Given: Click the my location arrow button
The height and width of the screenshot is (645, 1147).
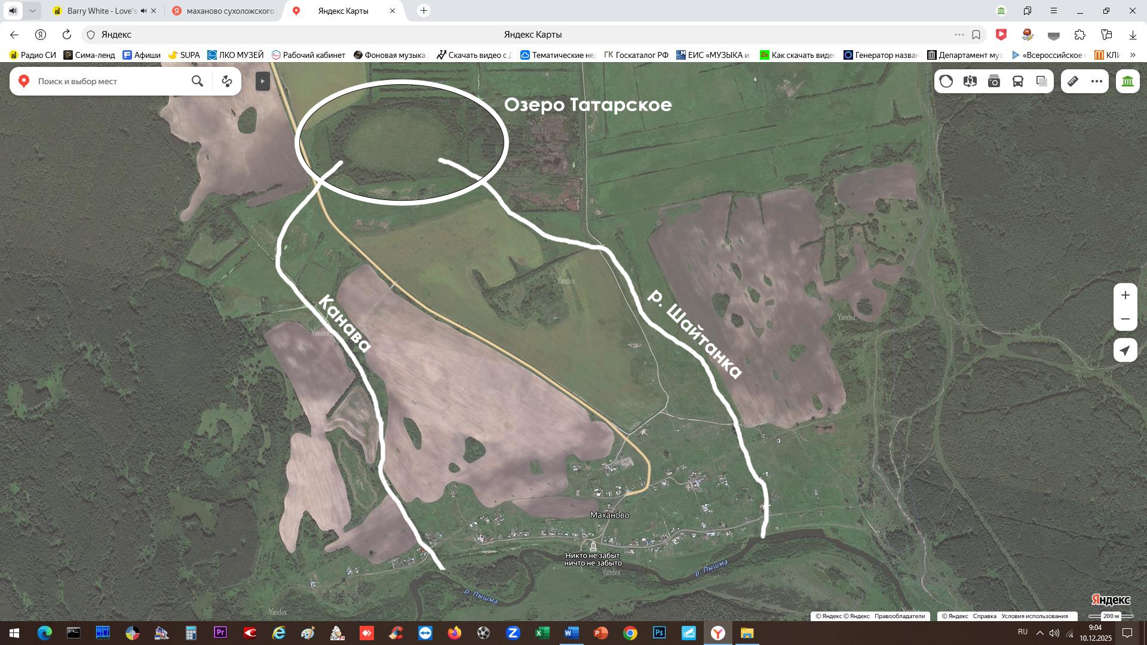Looking at the screenshot, I should [x=1125, y=351].
